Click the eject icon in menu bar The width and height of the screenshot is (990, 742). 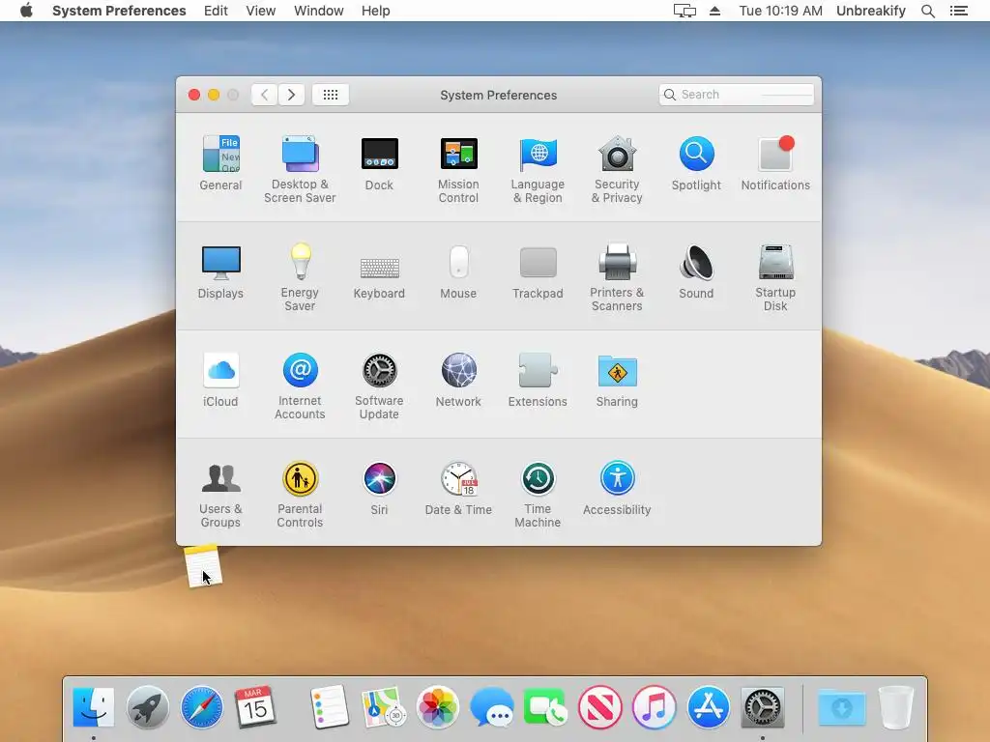click(x=714, y=11)
